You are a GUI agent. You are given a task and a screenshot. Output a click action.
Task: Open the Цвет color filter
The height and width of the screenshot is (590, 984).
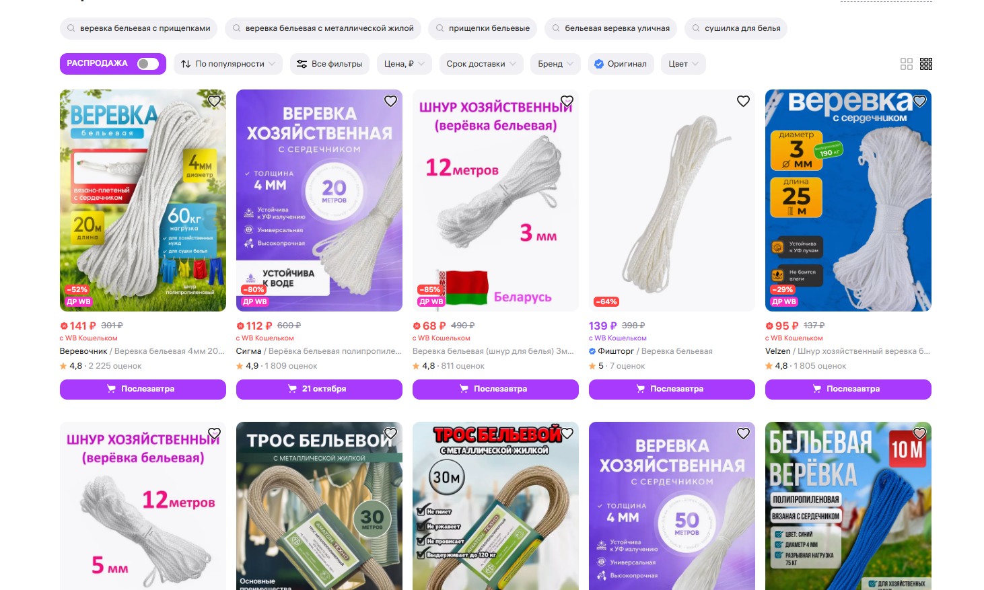click(683, 64)
